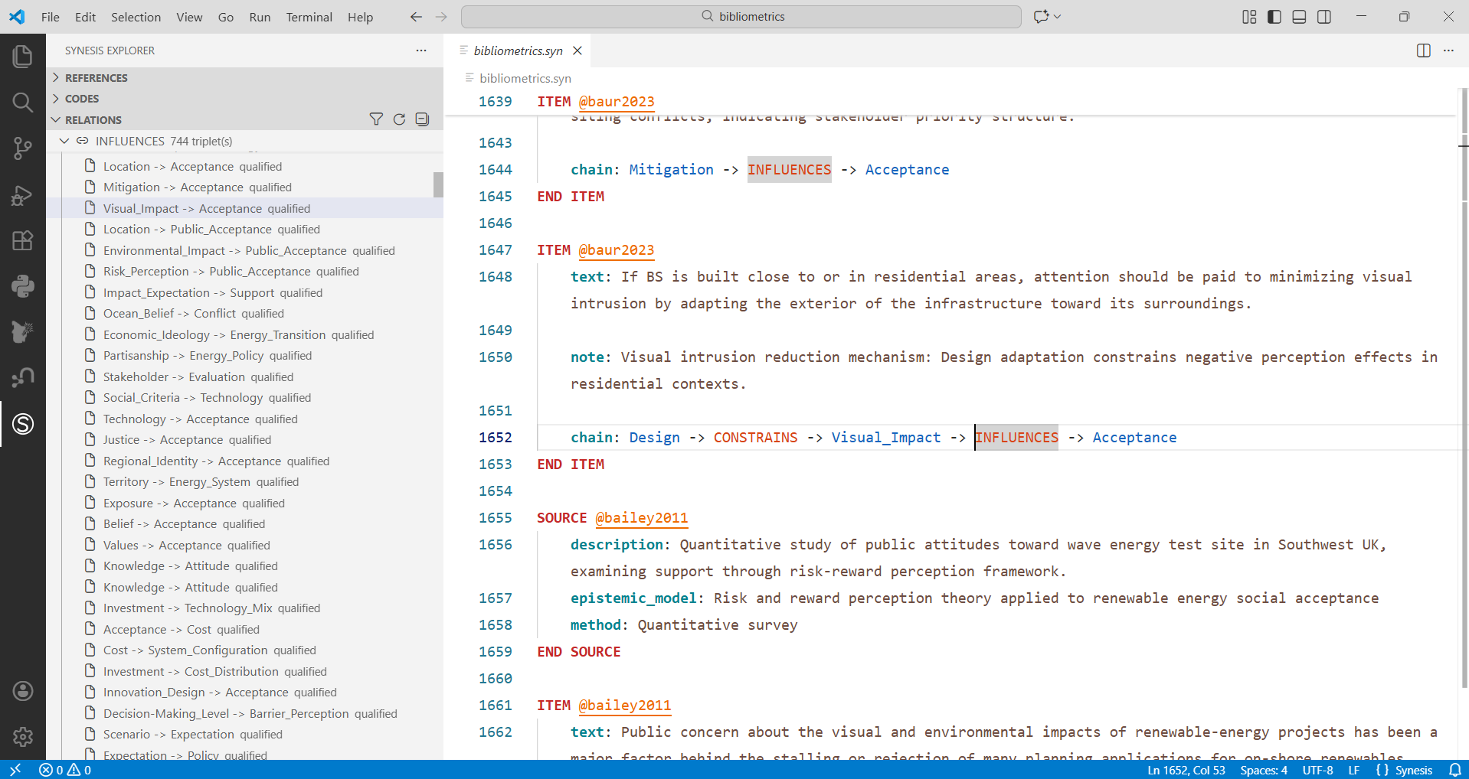Image resolution: width=1469 pixels, height=779 pixels.
Task: Open the Run and Debug view
Action: [x=23, y=195]
